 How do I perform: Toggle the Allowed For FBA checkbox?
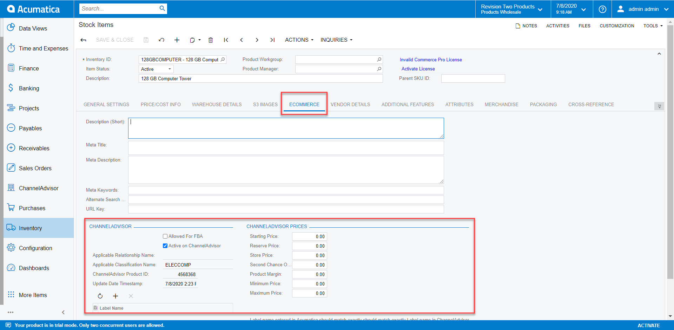tap(165, 236)
